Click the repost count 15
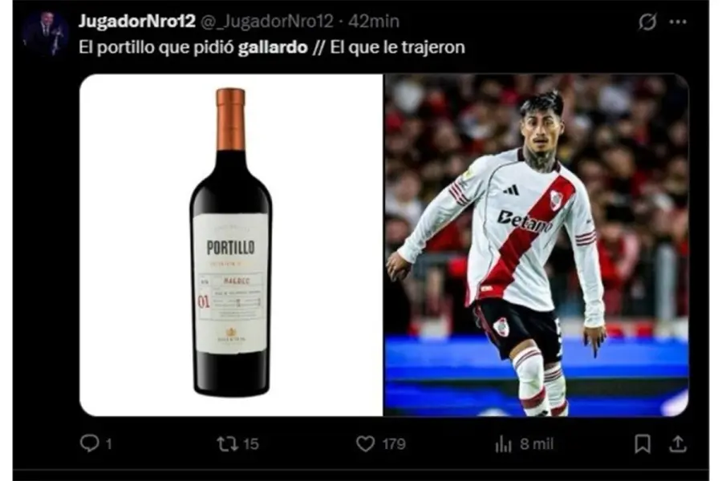 (250, 444)
